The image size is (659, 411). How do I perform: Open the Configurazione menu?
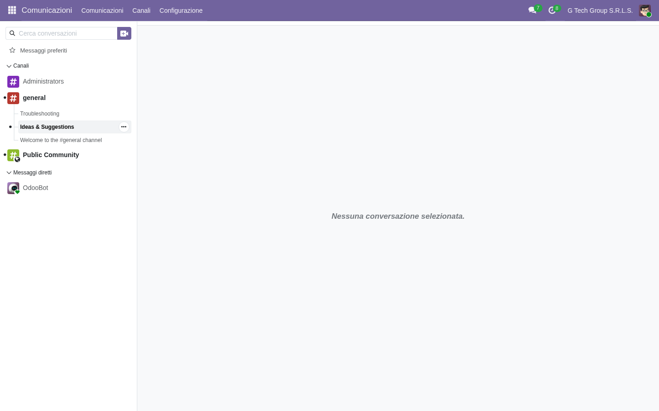point(181,11)
